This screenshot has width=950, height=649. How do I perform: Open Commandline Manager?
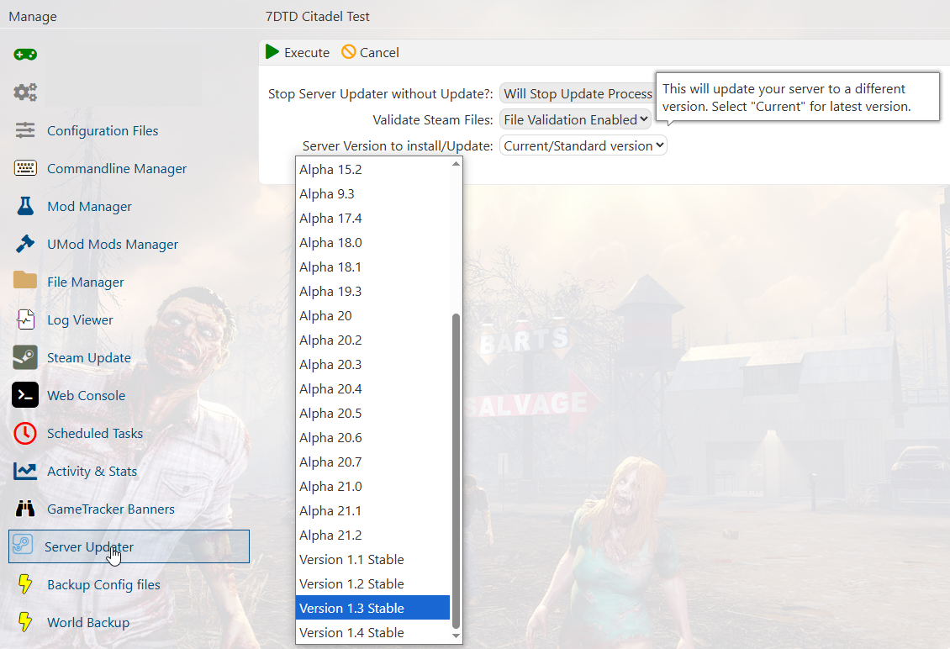(x=117, y=168)
